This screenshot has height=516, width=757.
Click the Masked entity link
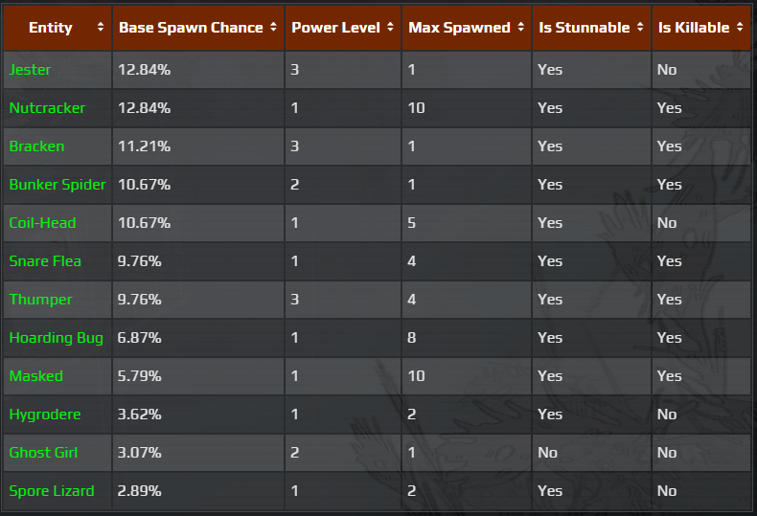(36, 376)
